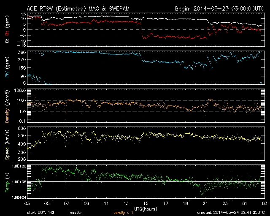Image resolution: width=270 pixels, height=216 pixels.
Task: Click the green Temp (K) axis label
Action: tap(7, 182)
